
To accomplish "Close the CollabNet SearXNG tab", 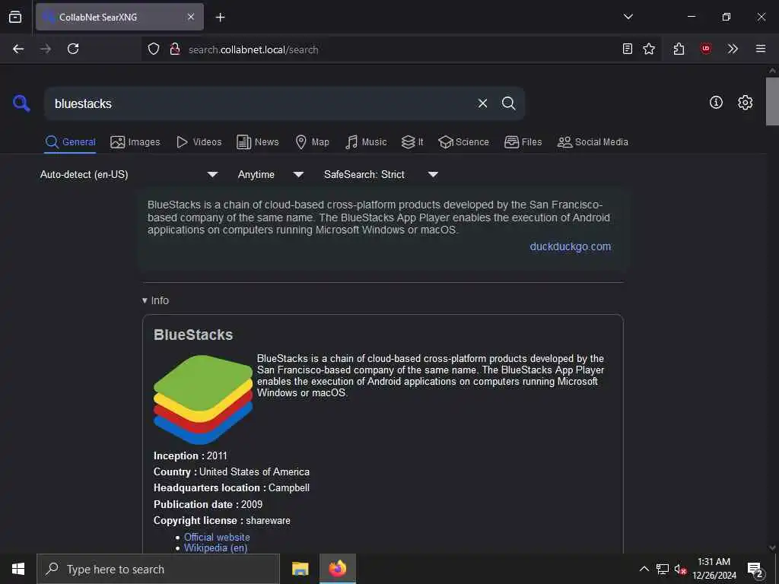I will tap(191, 17).
